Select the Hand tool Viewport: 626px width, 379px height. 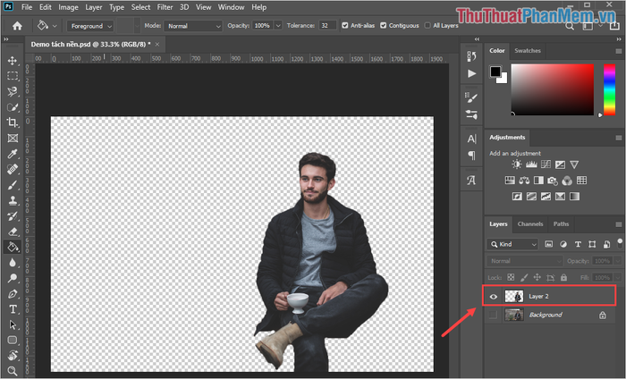click(x=13, y=355)
